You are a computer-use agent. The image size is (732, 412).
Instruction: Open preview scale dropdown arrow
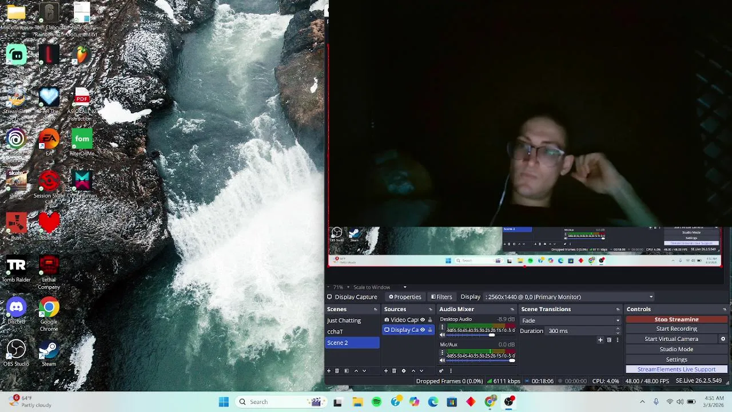click(x=405, y=287)
